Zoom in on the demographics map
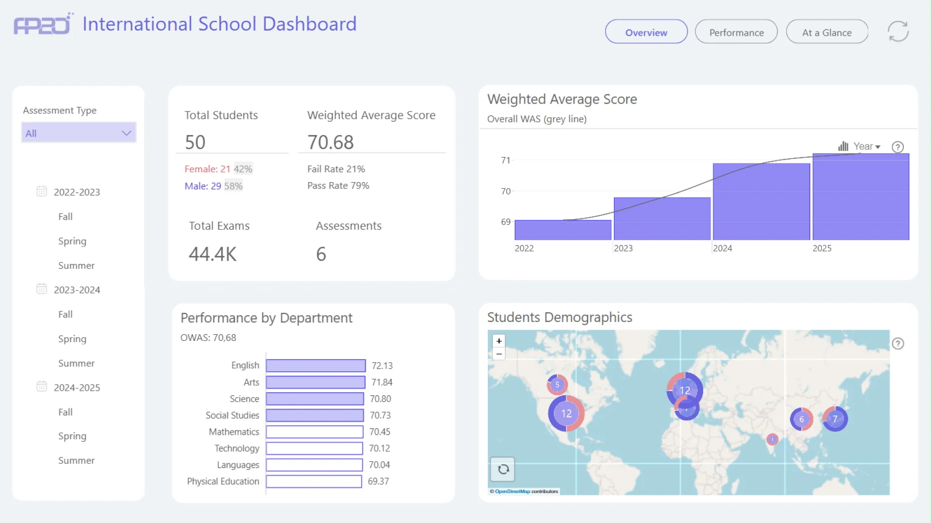Screen dimensions: 931x523 499,341
